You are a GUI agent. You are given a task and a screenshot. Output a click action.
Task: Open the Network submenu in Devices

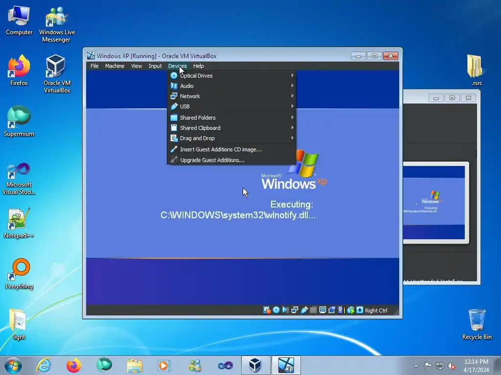[x=231, y=96]
